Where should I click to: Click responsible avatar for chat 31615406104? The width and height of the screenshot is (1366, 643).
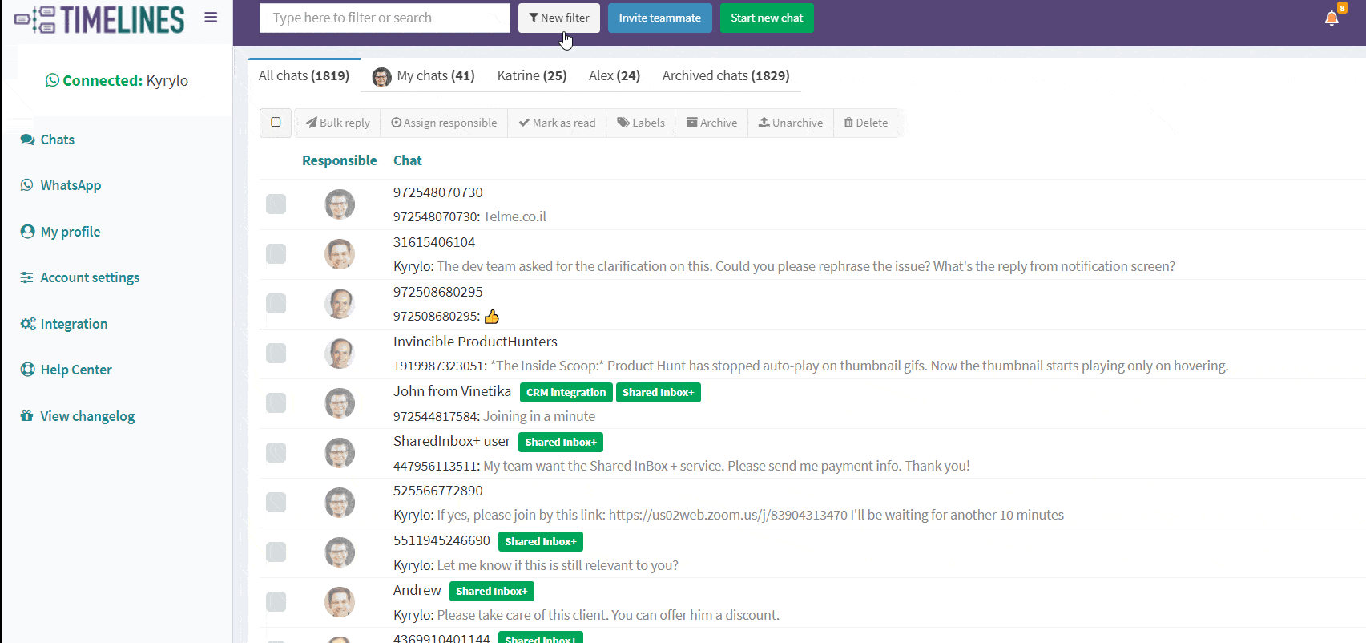point(340,254)
